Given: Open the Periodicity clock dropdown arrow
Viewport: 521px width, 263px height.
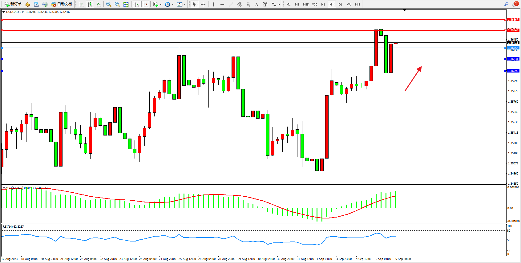Looking at the screenshot, I should (173, 5).
